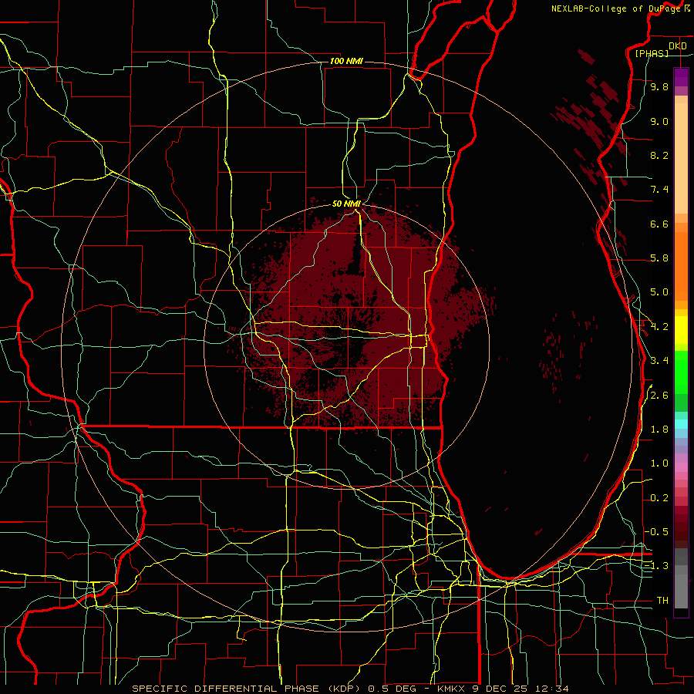
Task: Click the TH threshold label
Action: (662, 601)
